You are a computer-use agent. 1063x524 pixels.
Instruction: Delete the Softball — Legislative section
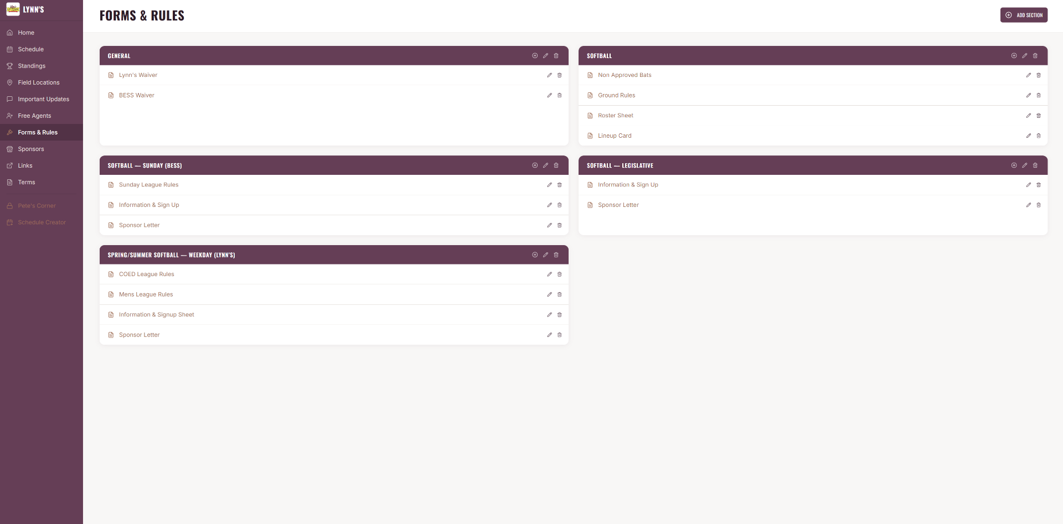coord(1035,165)
